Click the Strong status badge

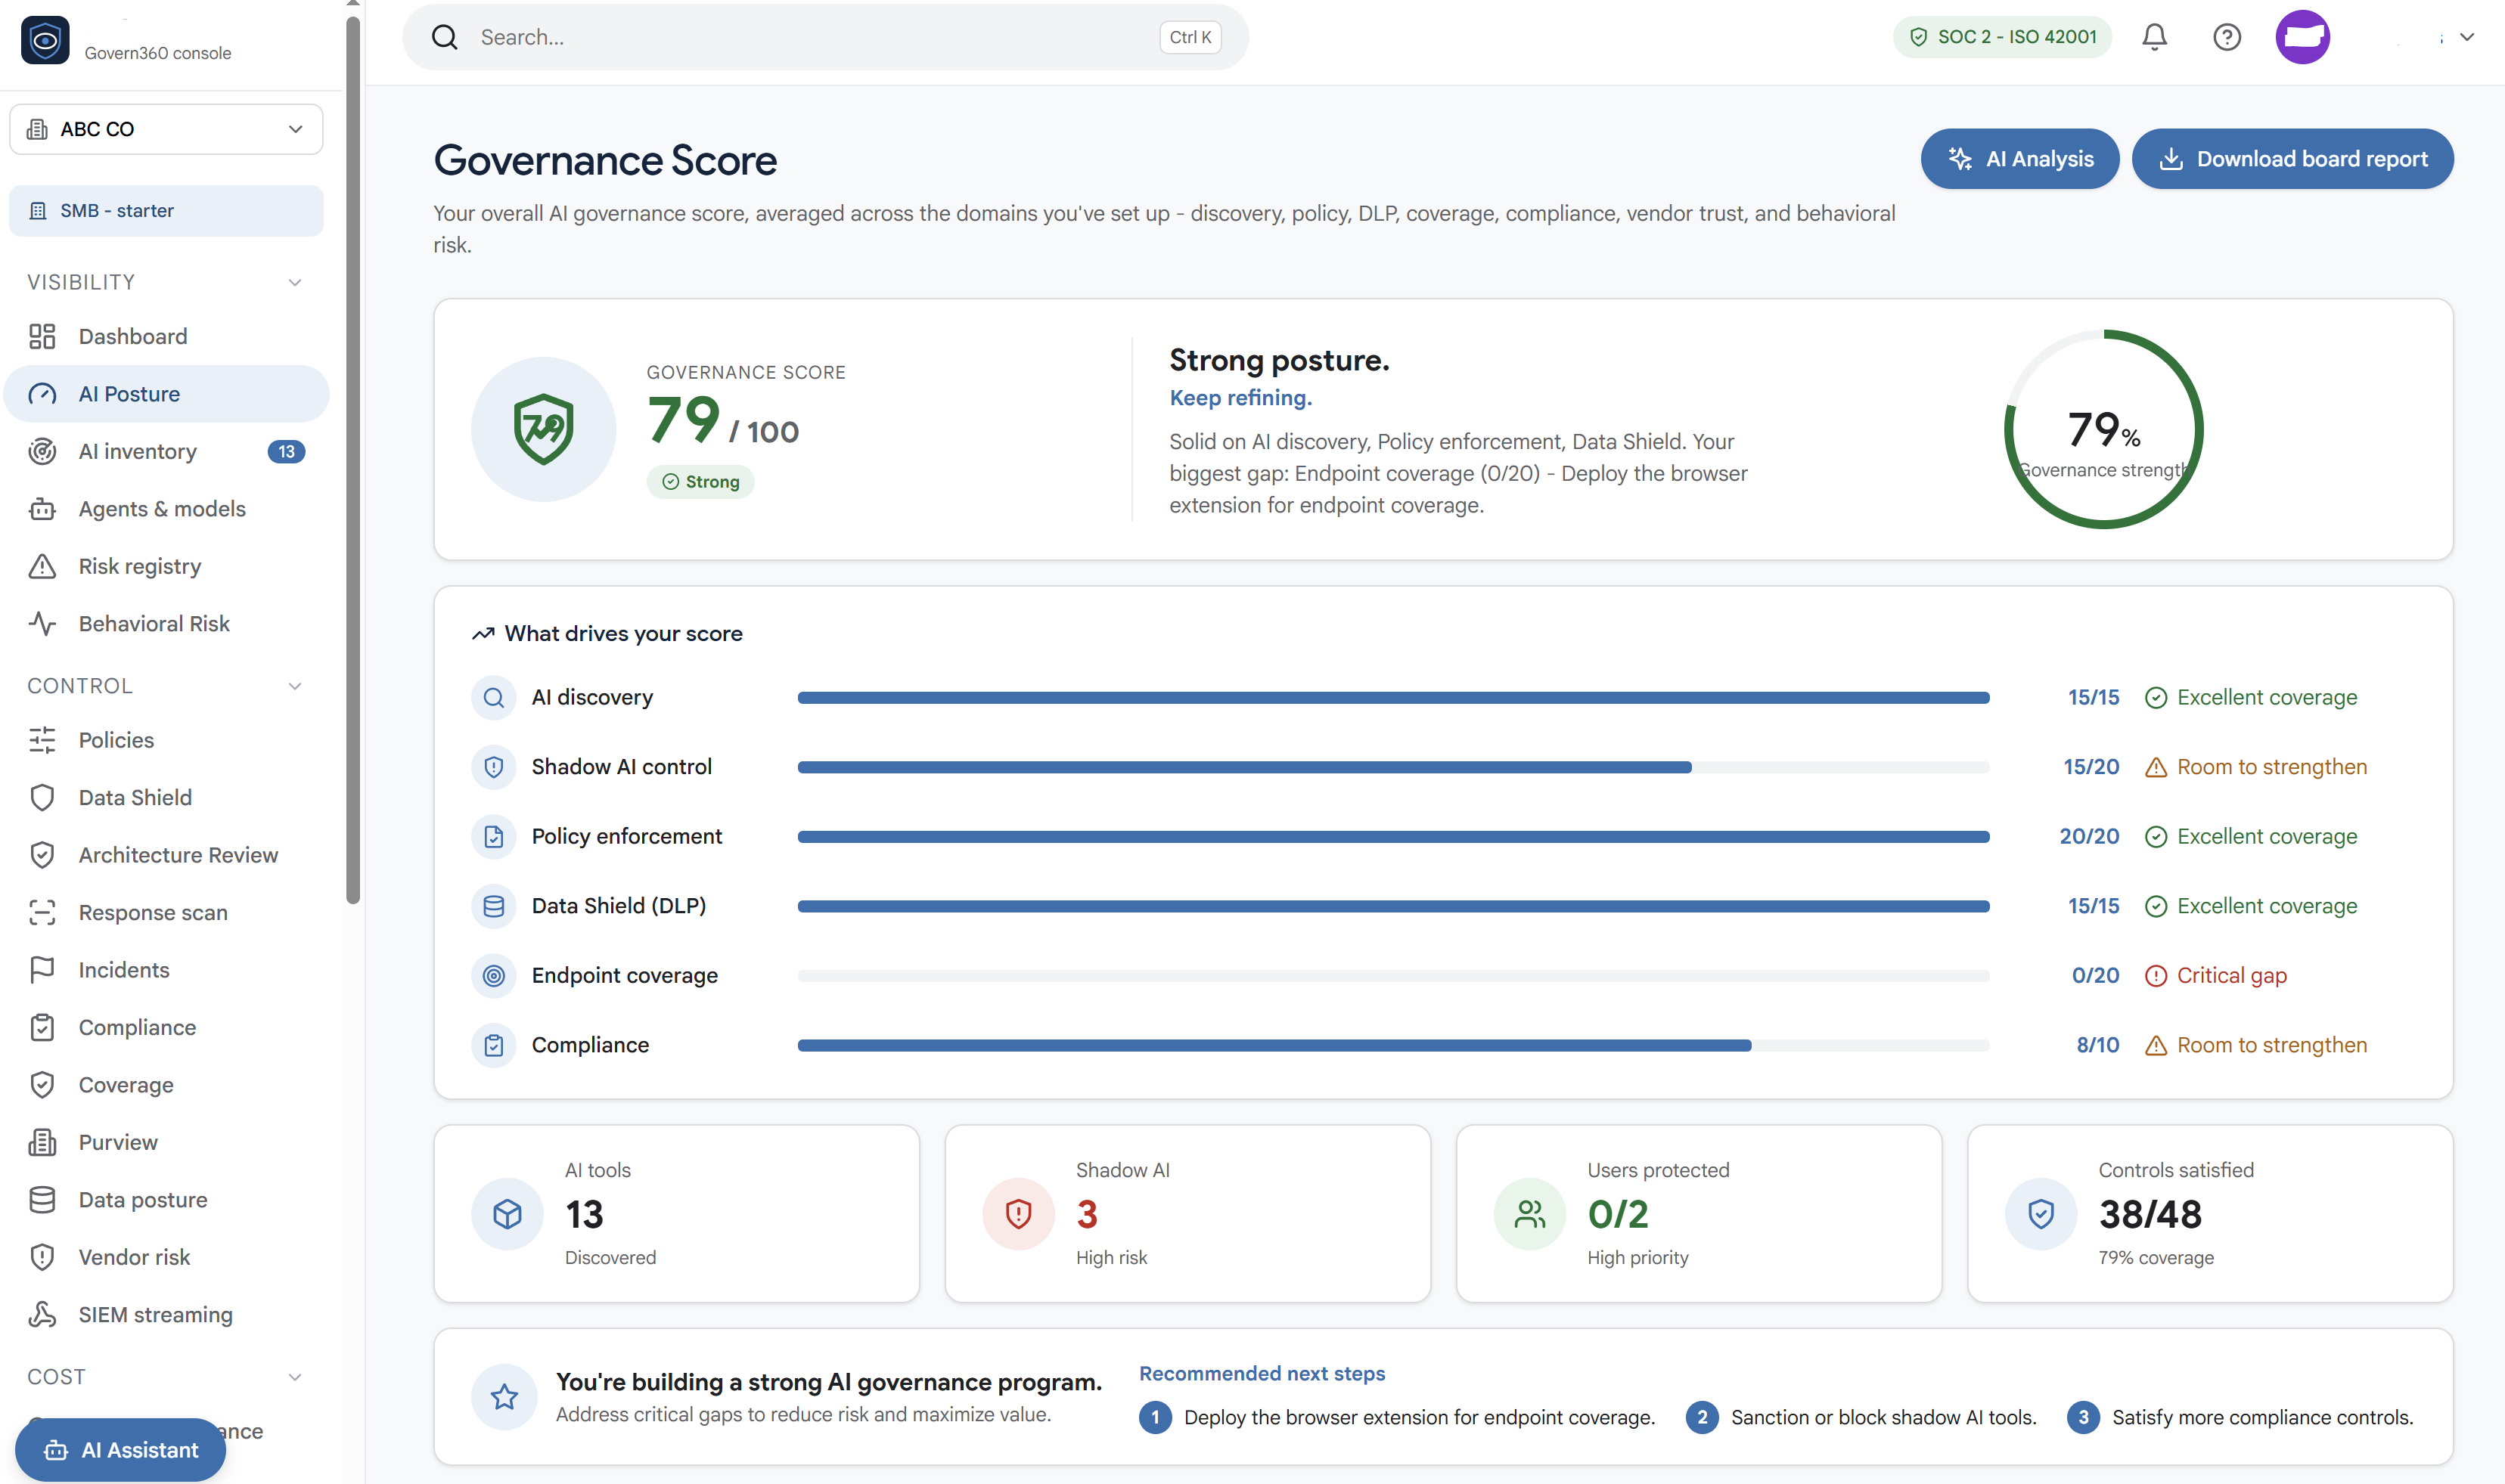[700, 482]
